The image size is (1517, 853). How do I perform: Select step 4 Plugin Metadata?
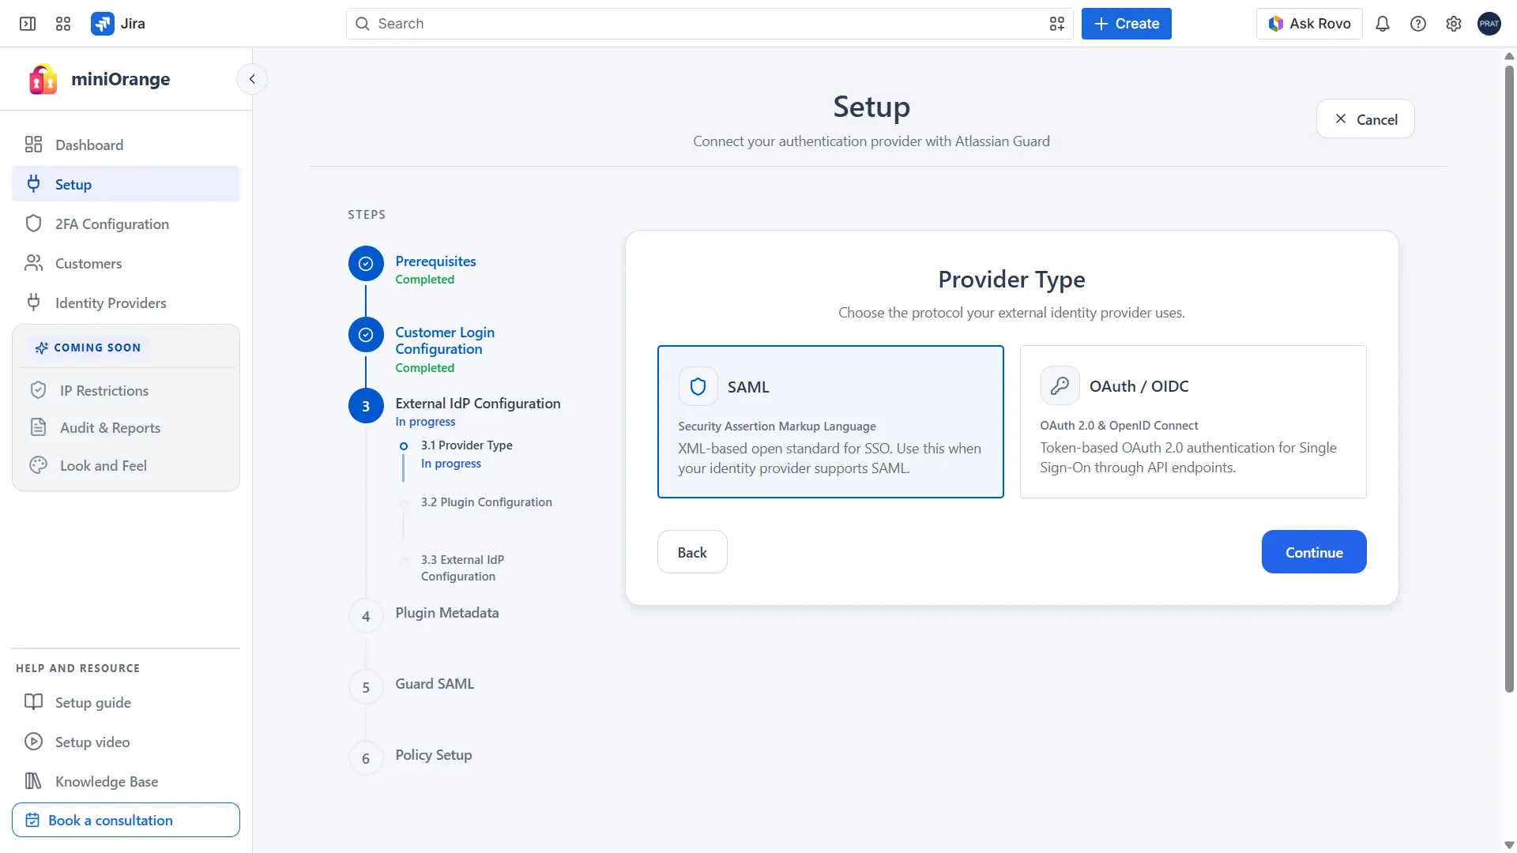coord(446,613)
